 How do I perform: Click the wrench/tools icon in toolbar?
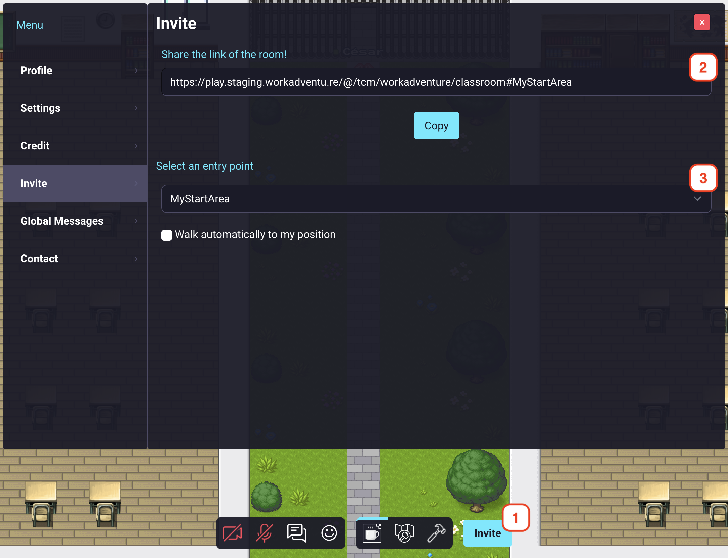pyautogui.click(x=438, y=533)
